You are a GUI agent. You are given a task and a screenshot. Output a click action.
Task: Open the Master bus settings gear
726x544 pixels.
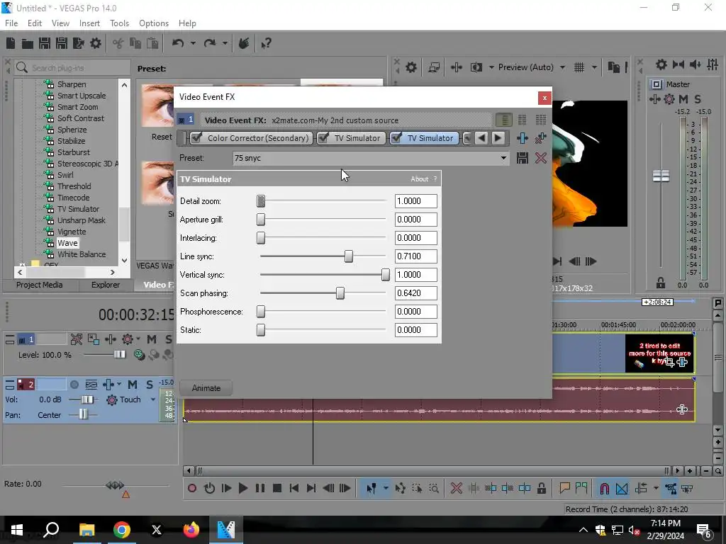[661, 64]
